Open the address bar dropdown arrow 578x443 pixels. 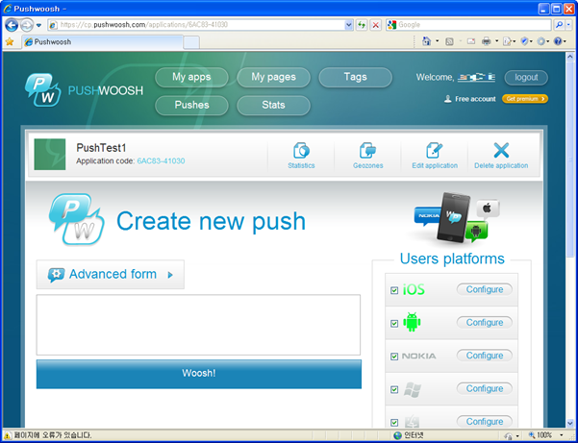348,25
